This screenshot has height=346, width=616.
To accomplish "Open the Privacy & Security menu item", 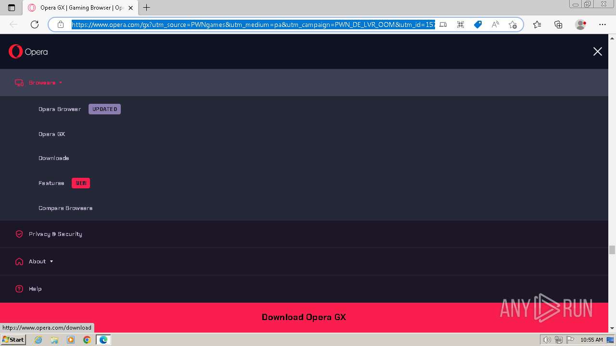I will pyautogui.click(x=304, y=234).
